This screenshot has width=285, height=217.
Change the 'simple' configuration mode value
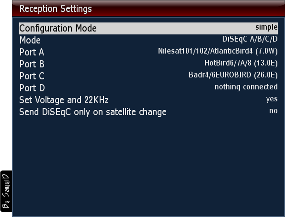[266, 27]
